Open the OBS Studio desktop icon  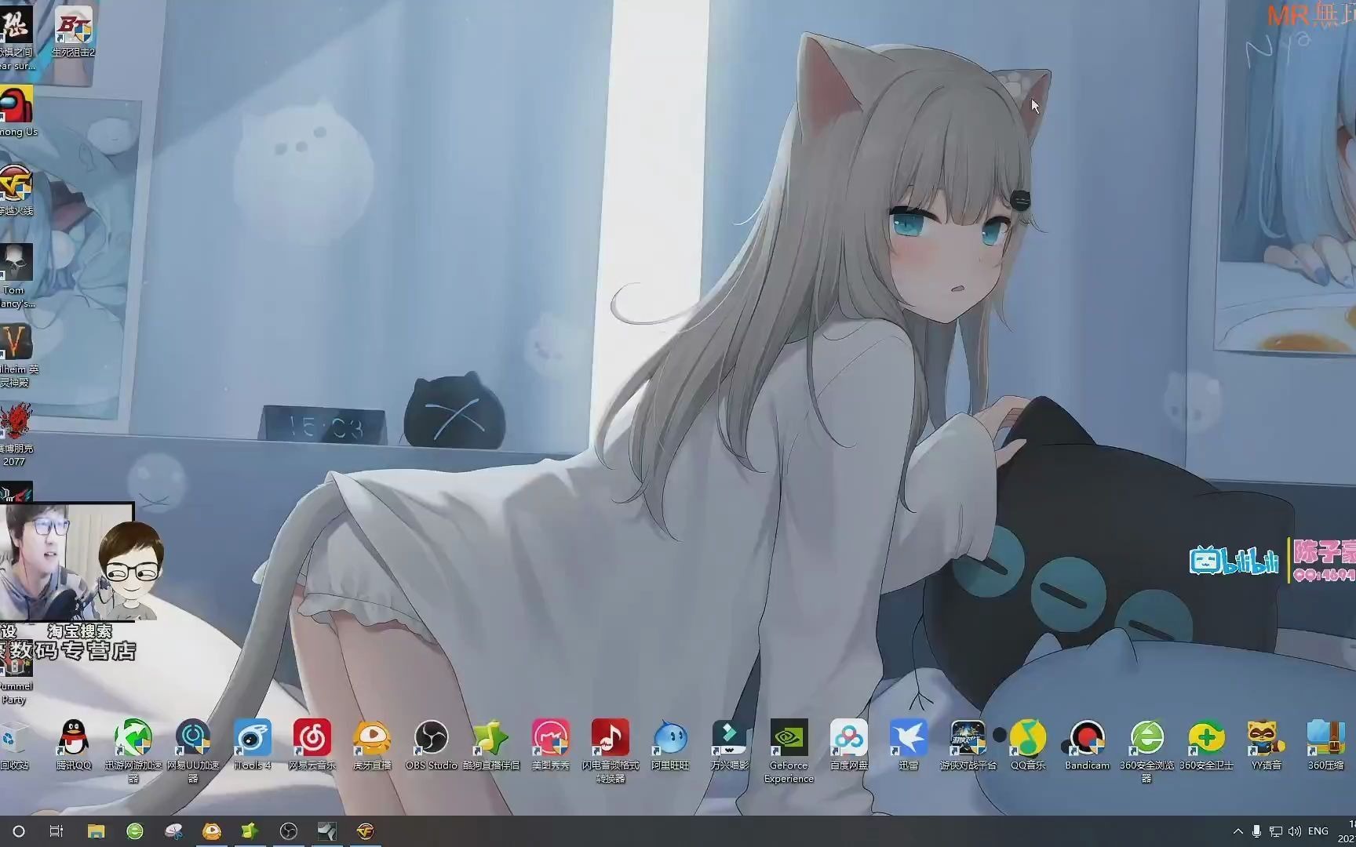[x=432, y=744]
